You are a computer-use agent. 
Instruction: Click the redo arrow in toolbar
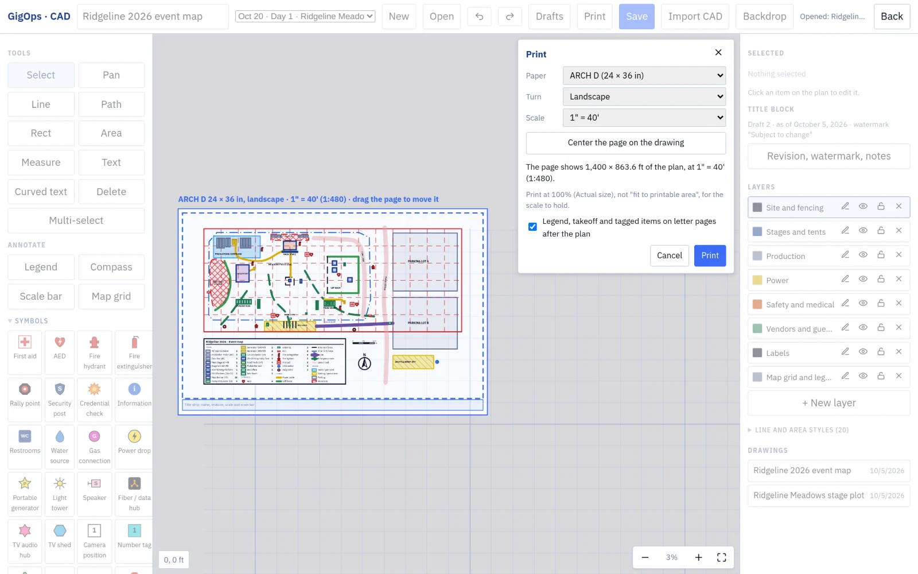click(x=509, y=17)
